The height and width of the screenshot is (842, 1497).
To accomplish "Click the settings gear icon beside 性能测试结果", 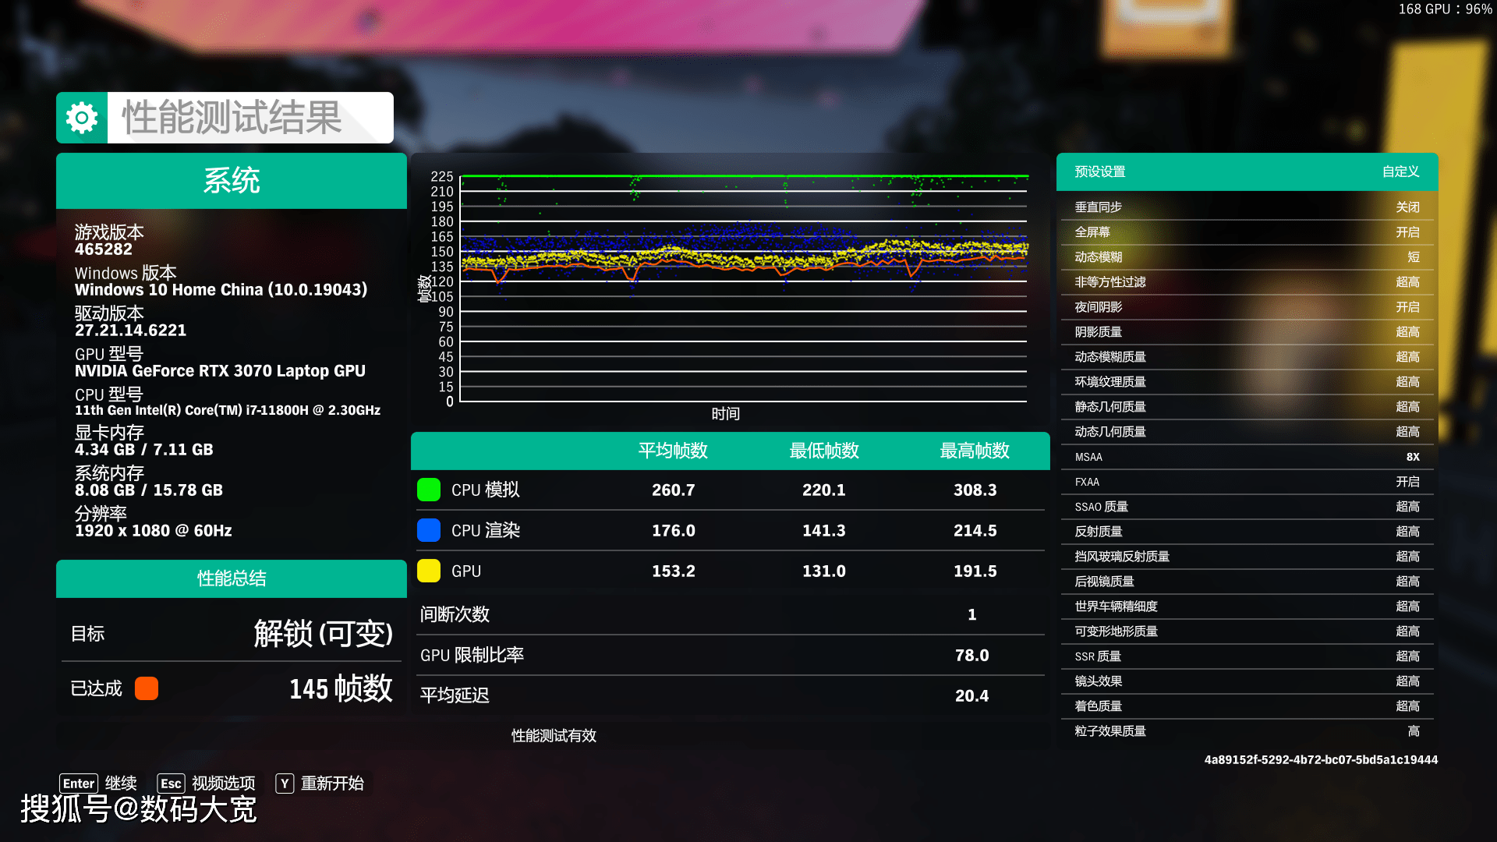I will (x=82, y=118).
